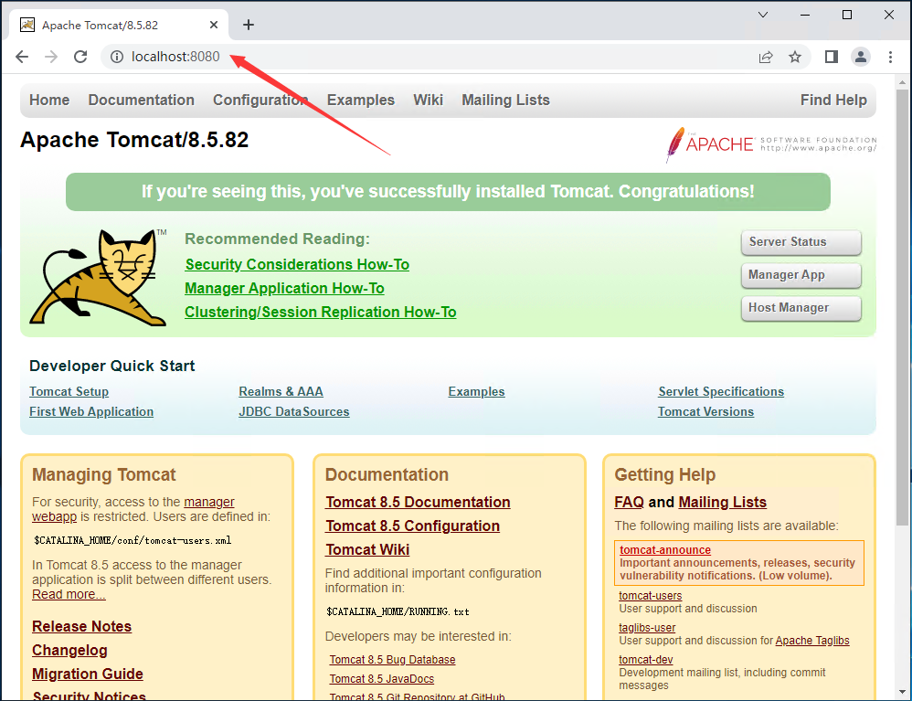Click the Manager App button

click(x=801, y=275)
